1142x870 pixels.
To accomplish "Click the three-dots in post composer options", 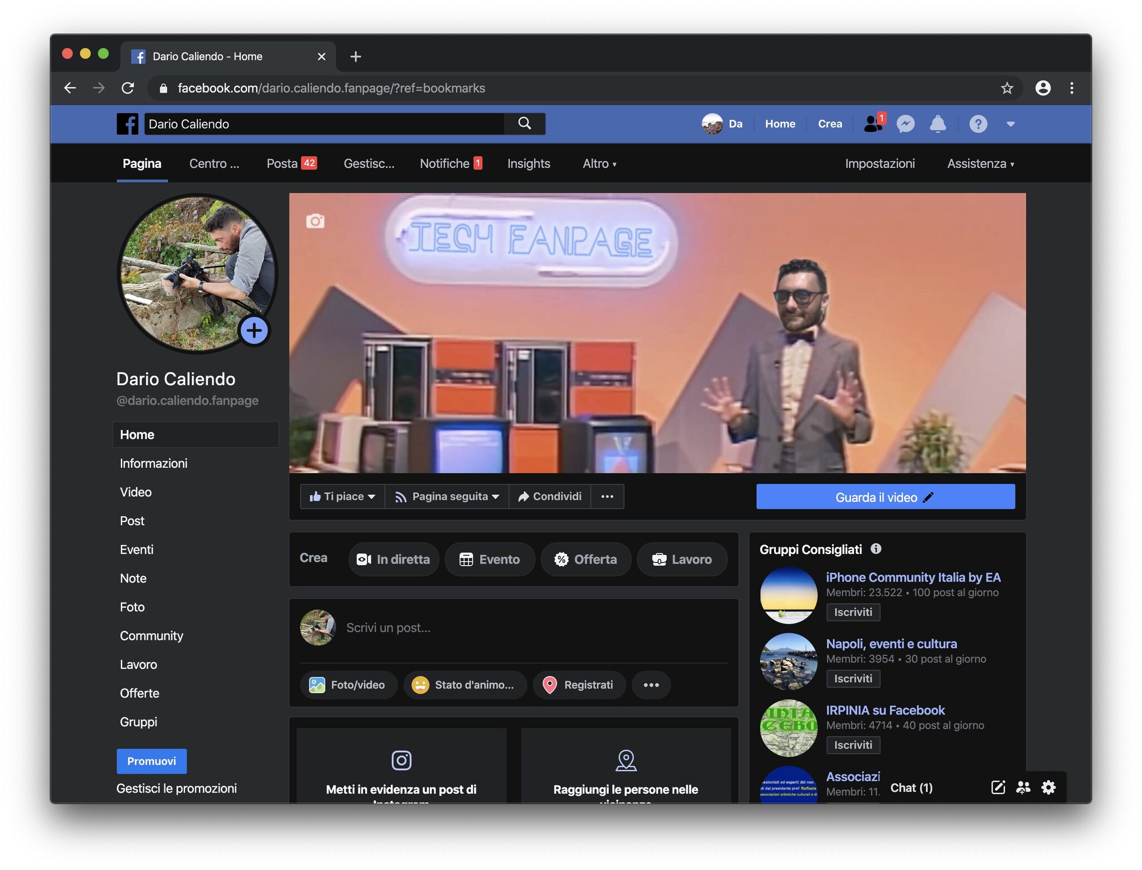I will pos(651,684).
